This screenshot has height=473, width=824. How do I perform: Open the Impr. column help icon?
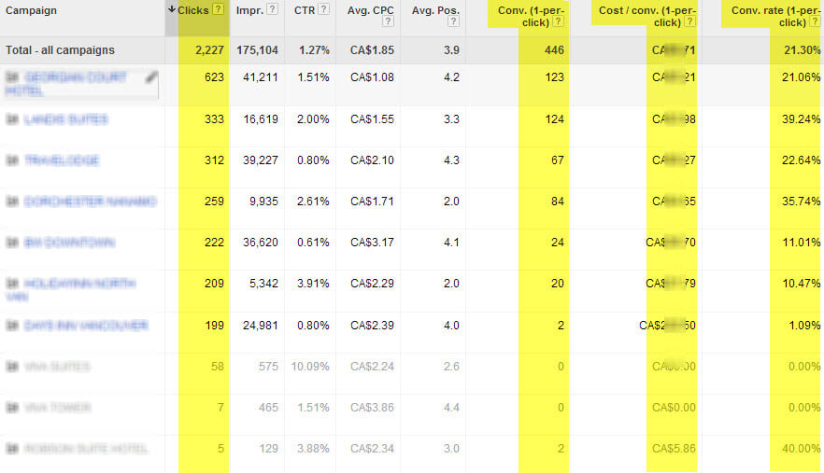272,9
